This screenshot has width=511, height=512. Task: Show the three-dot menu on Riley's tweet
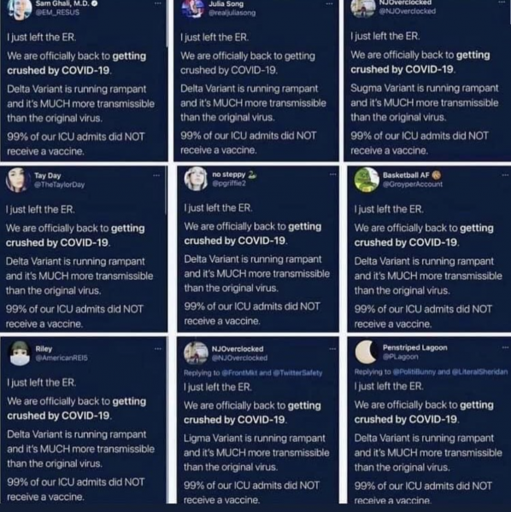pyautogui.click(x=158, y=349)
